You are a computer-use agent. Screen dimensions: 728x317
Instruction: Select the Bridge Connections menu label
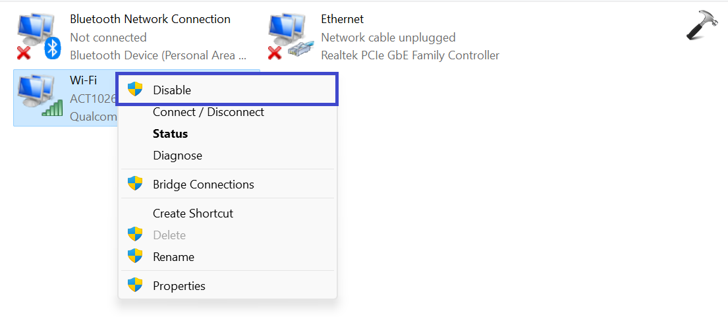pos(203,185)
